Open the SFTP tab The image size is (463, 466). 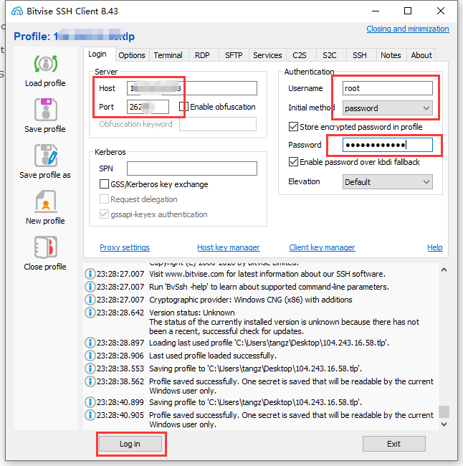[x=234, y=55]
